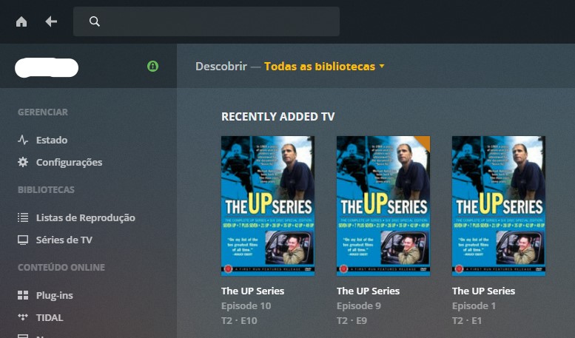Open The UP Series Episode 10 title link
Image resolution: width=575 pixels, height=338 pixels.
click(x=252, y=291)
